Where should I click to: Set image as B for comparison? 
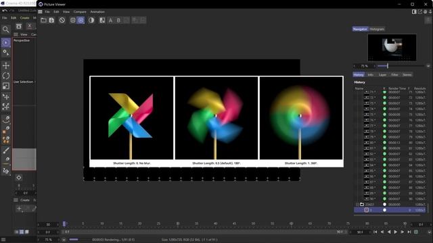pyautogui.click(x=118, y=20)
